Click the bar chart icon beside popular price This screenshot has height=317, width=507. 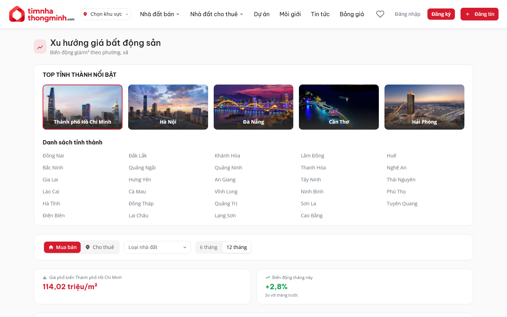click(x=45, y=278)
